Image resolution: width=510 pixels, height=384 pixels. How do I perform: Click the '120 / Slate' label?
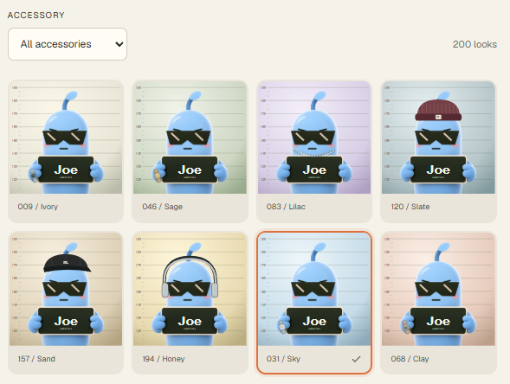tap(410, 207)
